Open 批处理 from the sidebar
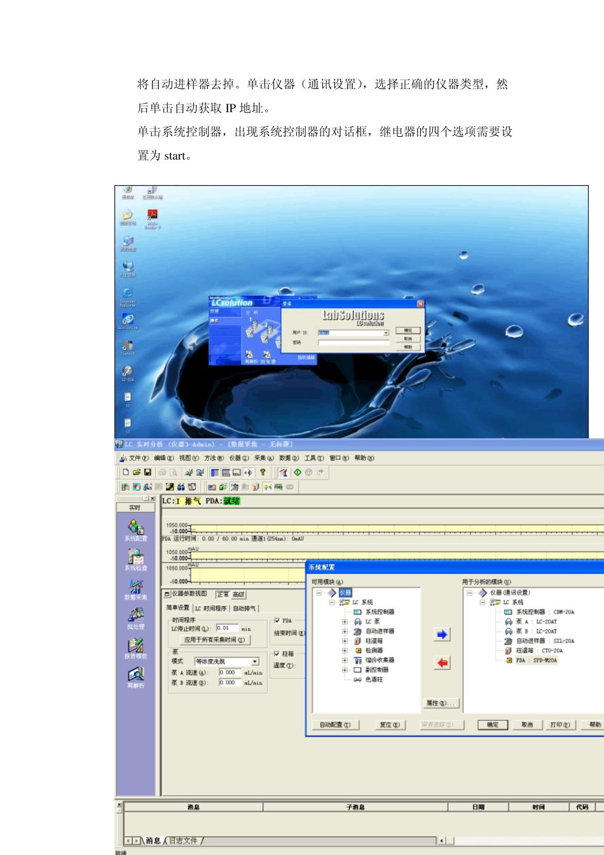Image resolution: width=604 pixels, height=855 pixels. click(x=135, y=616)
